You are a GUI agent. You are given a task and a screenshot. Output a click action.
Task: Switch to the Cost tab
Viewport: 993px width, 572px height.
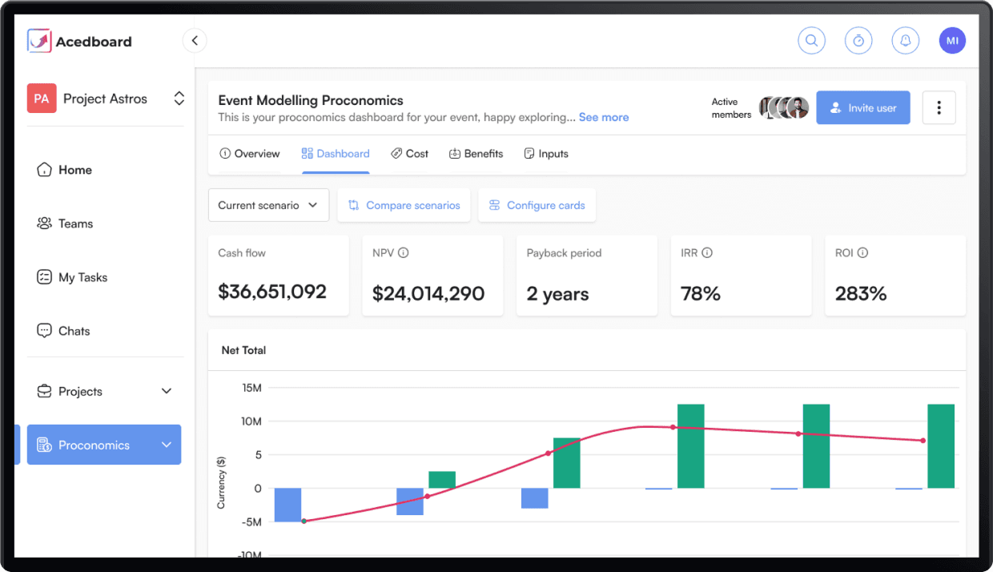[409, 153]
